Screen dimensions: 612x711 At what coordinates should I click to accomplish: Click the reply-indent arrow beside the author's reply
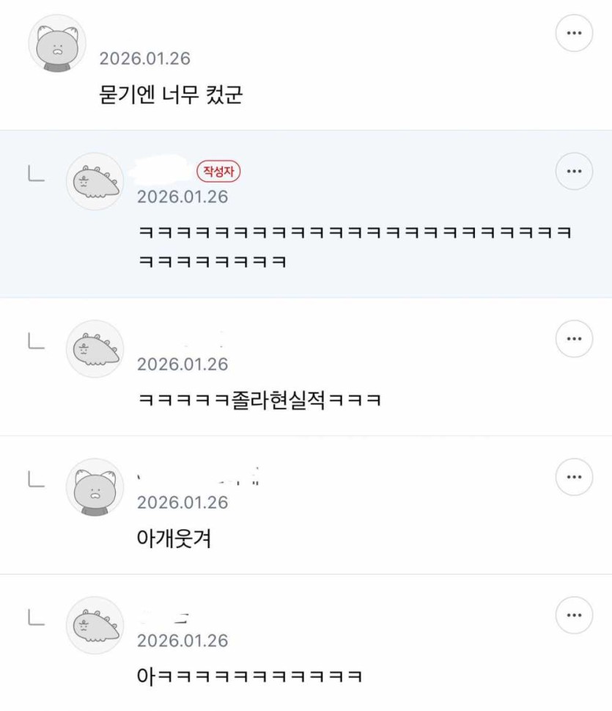coord(36,175)
